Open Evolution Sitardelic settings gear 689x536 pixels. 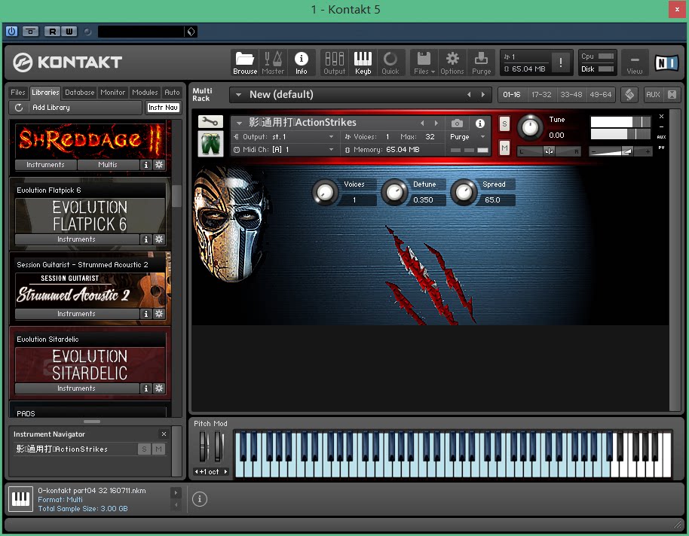[159, 388]
